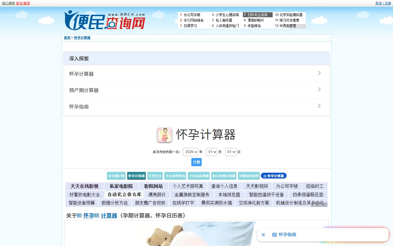Close the top ad banner X icon

303,26
